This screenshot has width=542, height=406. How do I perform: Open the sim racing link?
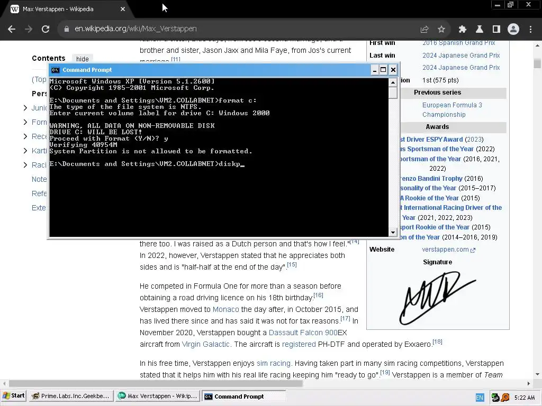(274, 363)
